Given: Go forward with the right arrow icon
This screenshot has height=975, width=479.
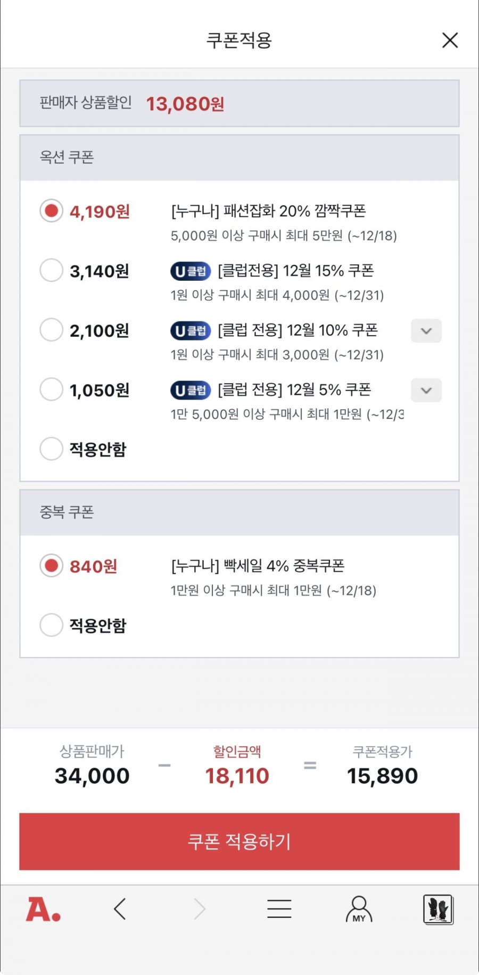Looking at the screenshot, I should click(x=200, y=909).
